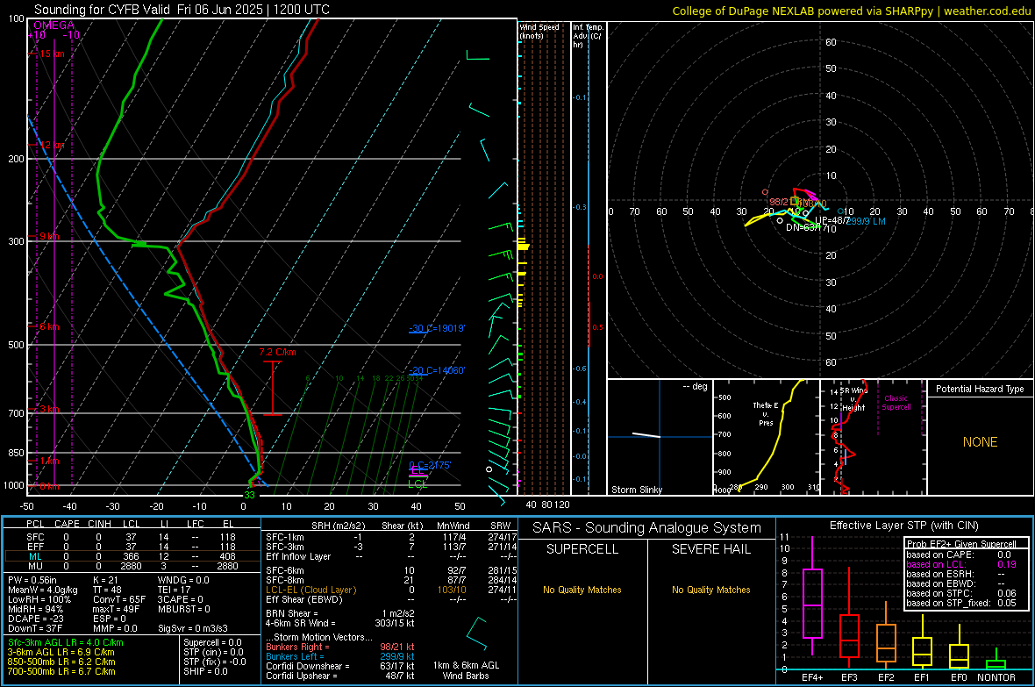
Task: Click the SFC-6km shear row
Action: click(391, 570)
